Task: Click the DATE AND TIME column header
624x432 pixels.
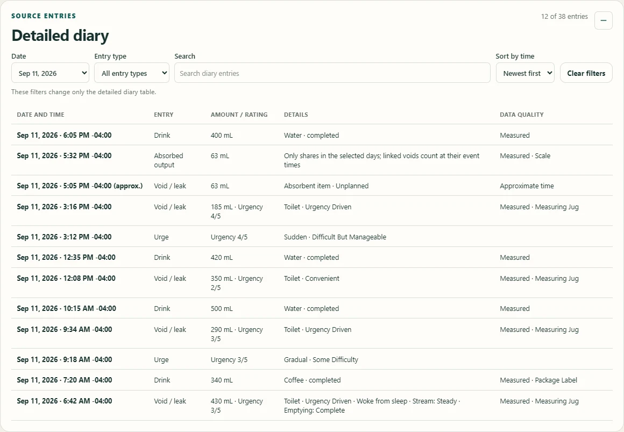Action: pos(40,115)
